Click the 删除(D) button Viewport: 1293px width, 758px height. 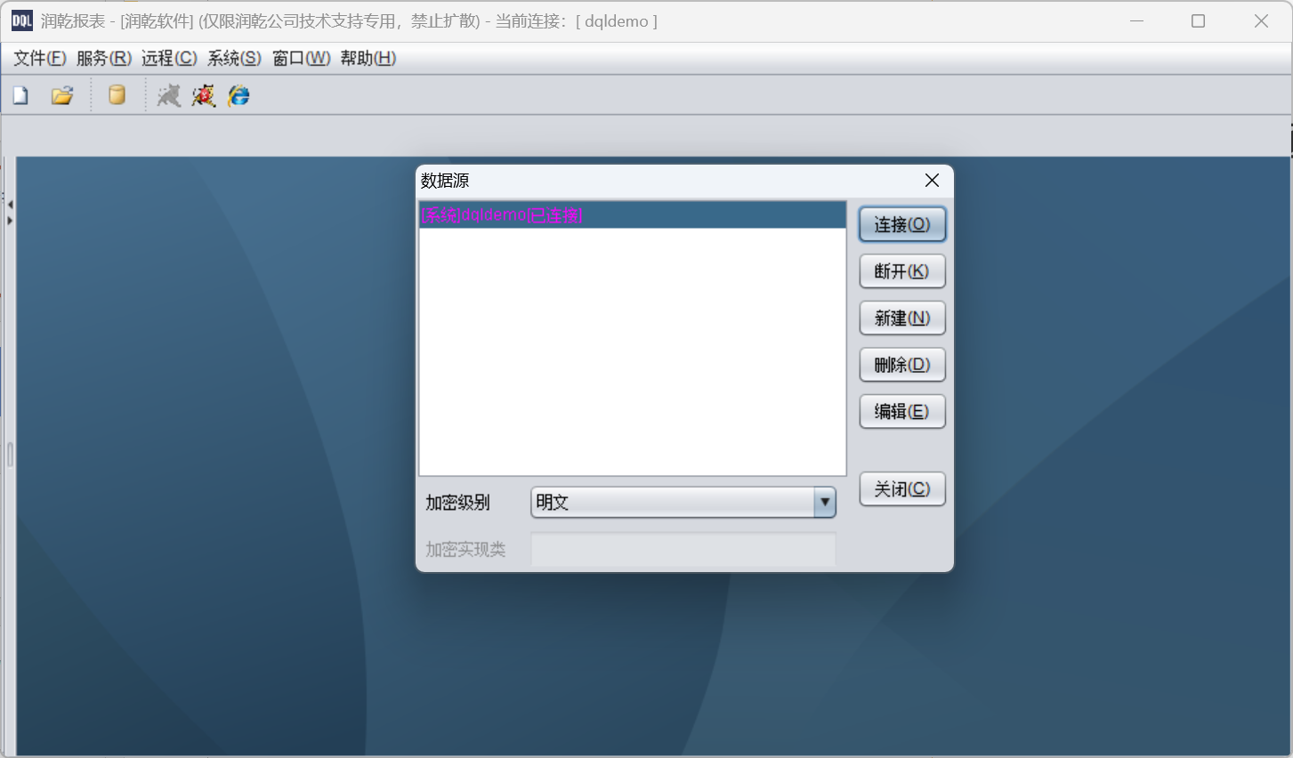(x=902, y=365)
